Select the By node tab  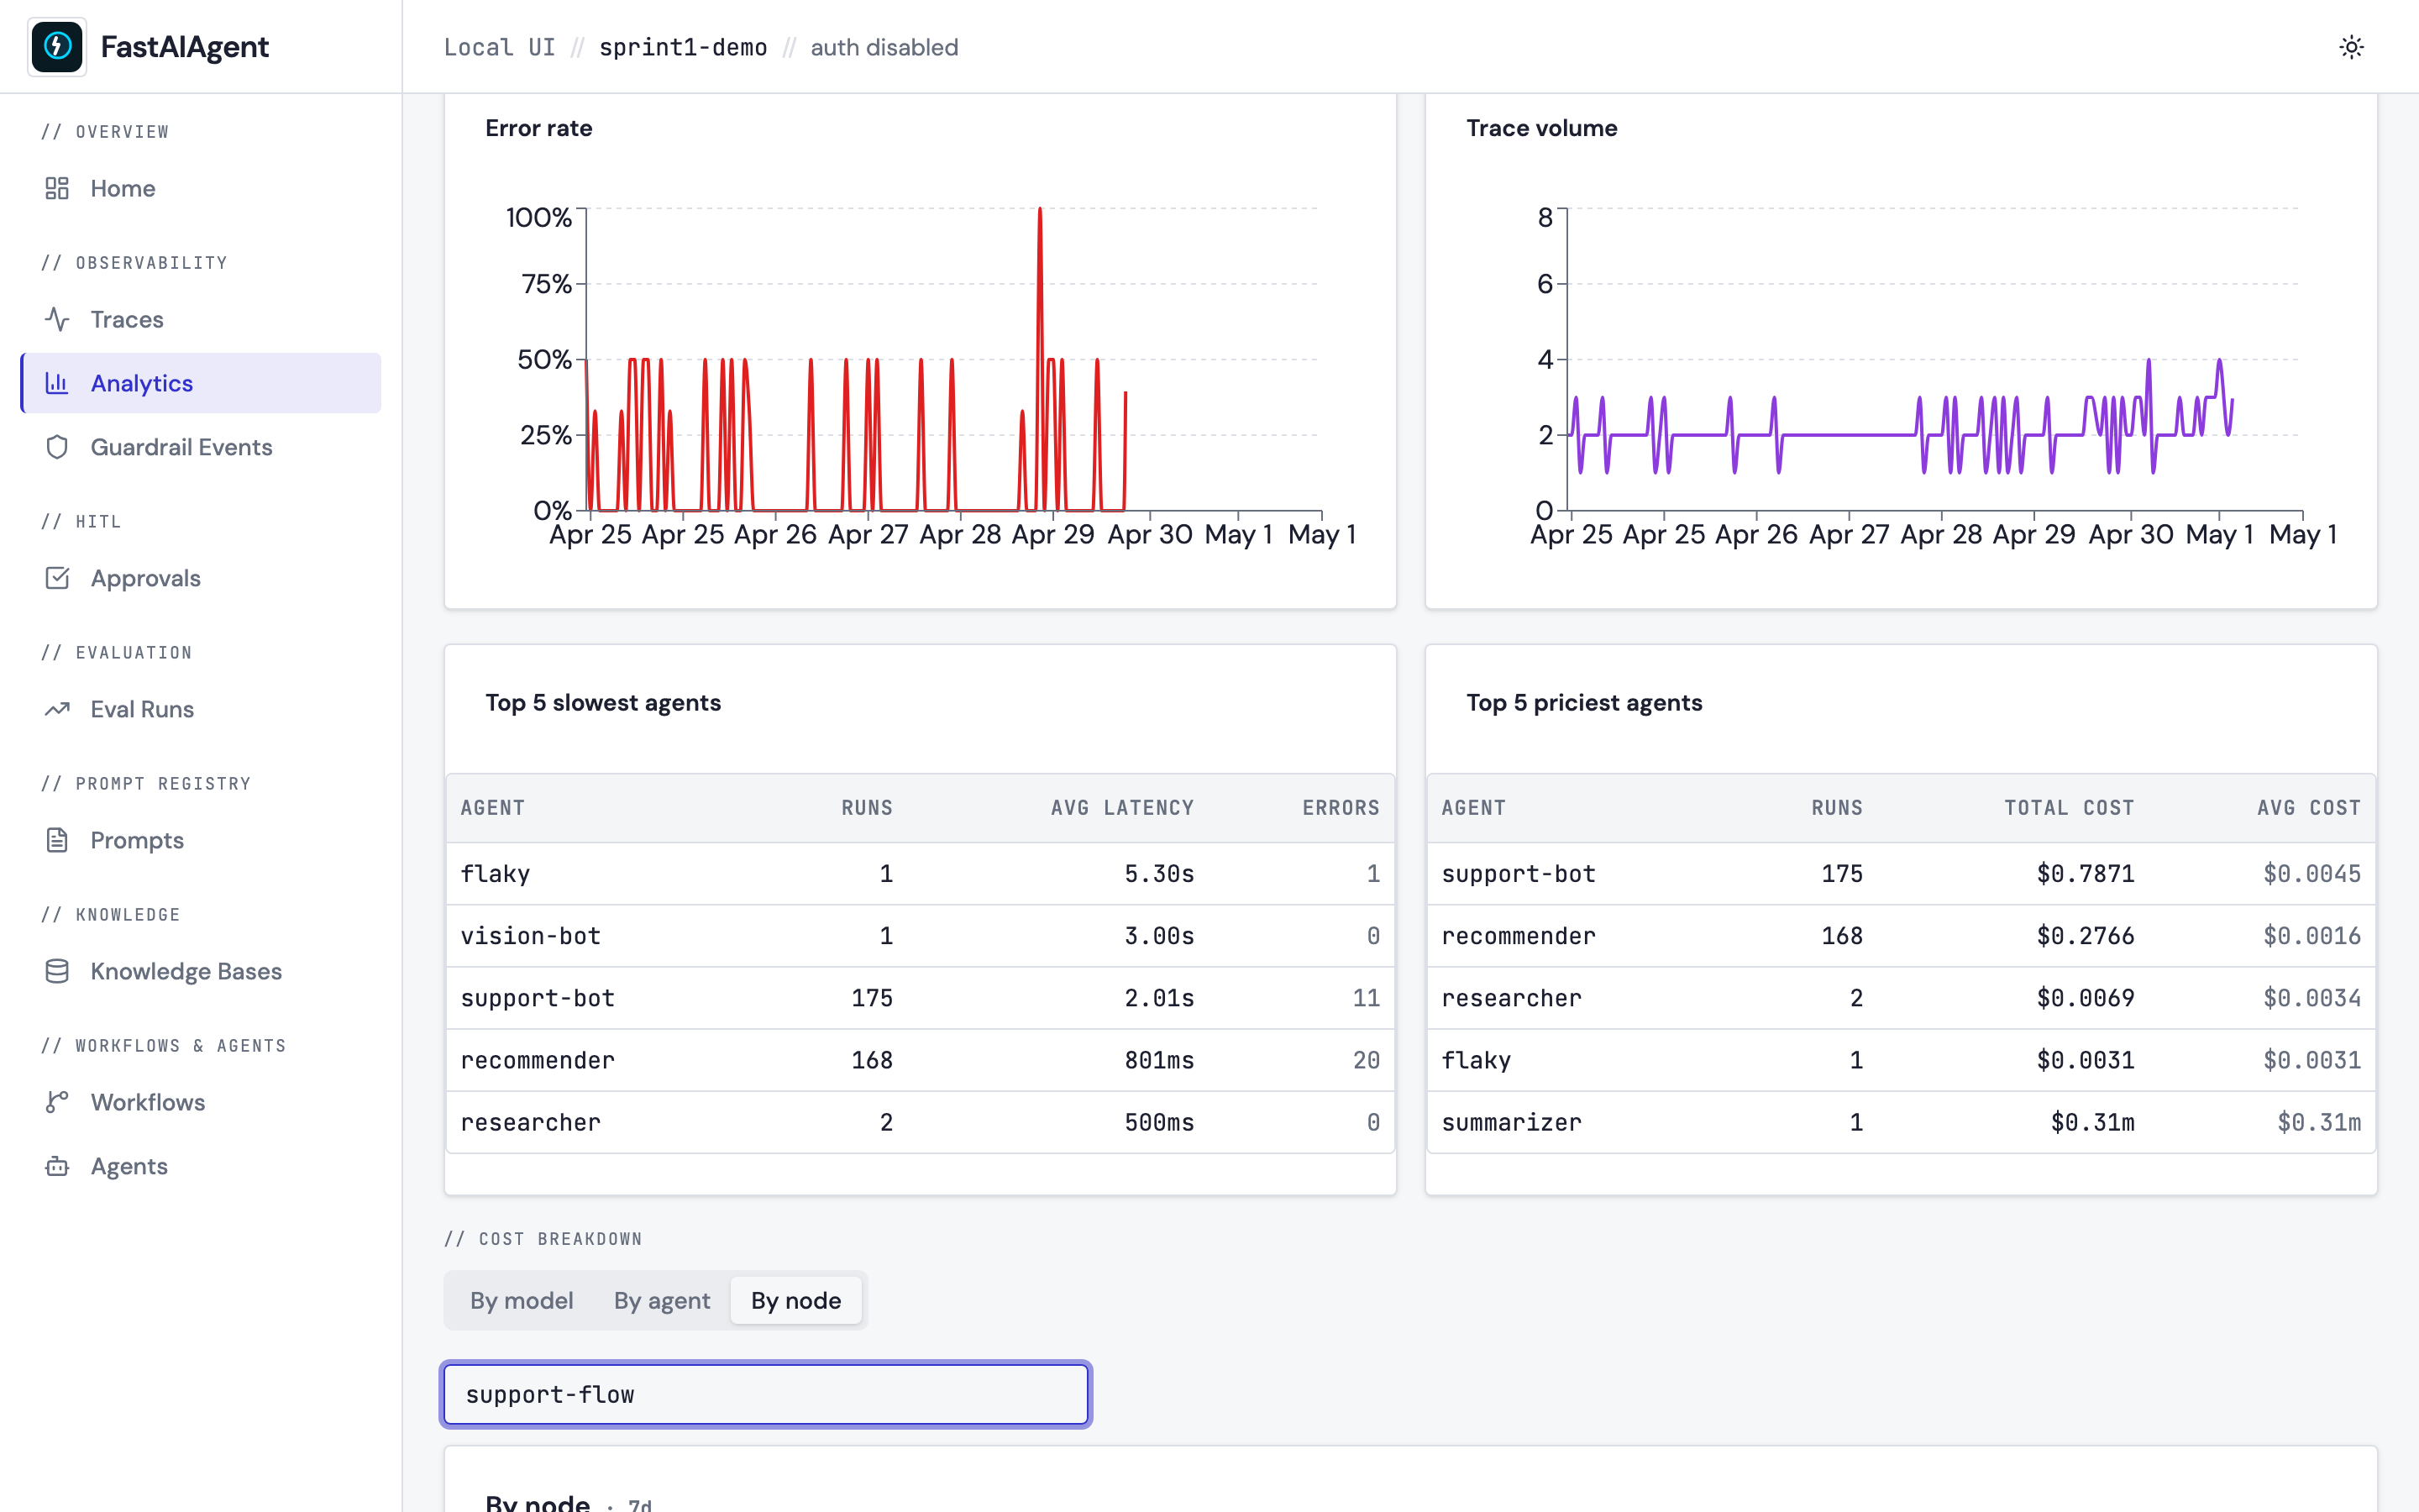(x=795, y=1300)
